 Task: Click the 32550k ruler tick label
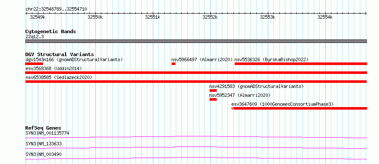(95, 17)
